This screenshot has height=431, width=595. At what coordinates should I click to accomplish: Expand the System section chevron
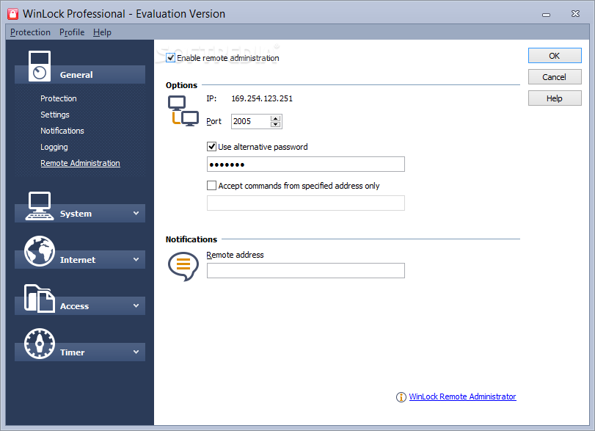pos(136,214)
